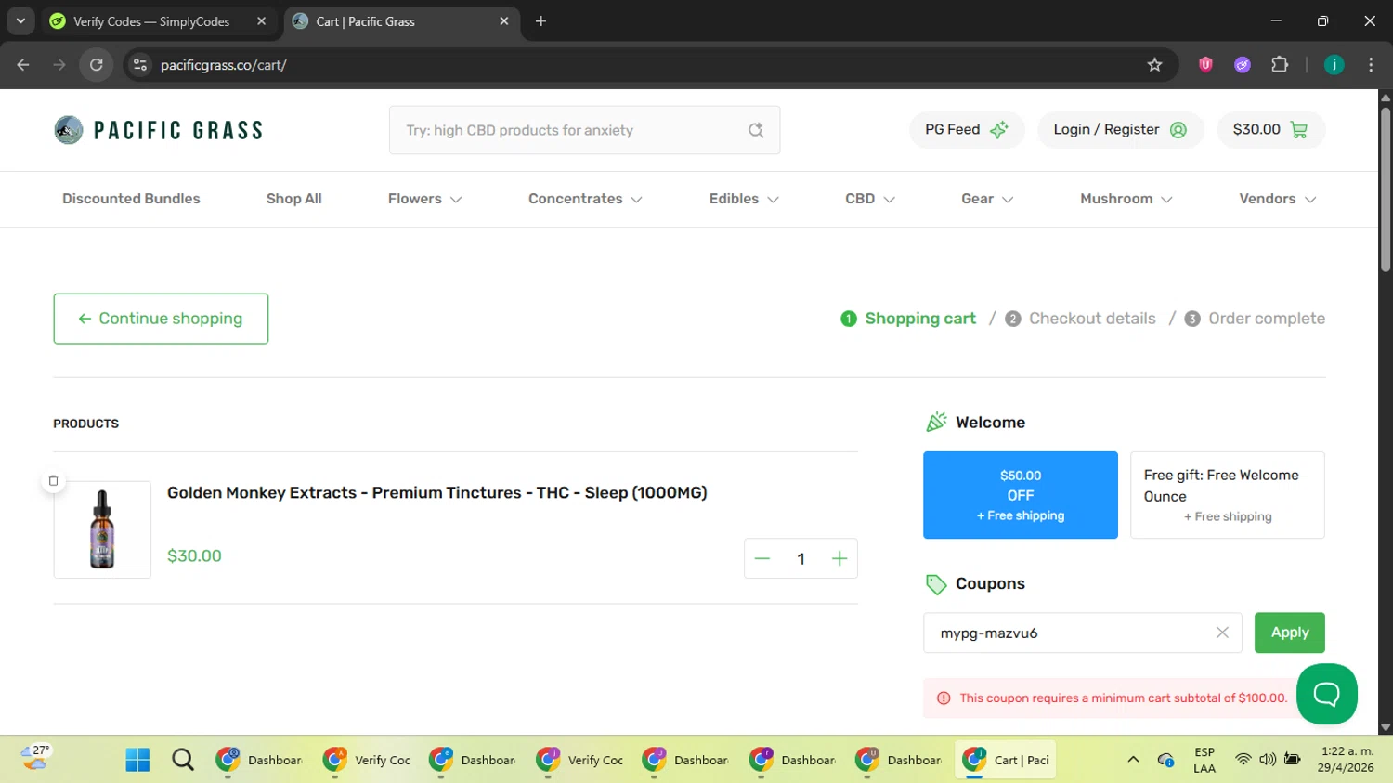This screenshot has height=783, width=1393.
Task: Click the search magnifier icon in search box
Action: tap(756, 130)
